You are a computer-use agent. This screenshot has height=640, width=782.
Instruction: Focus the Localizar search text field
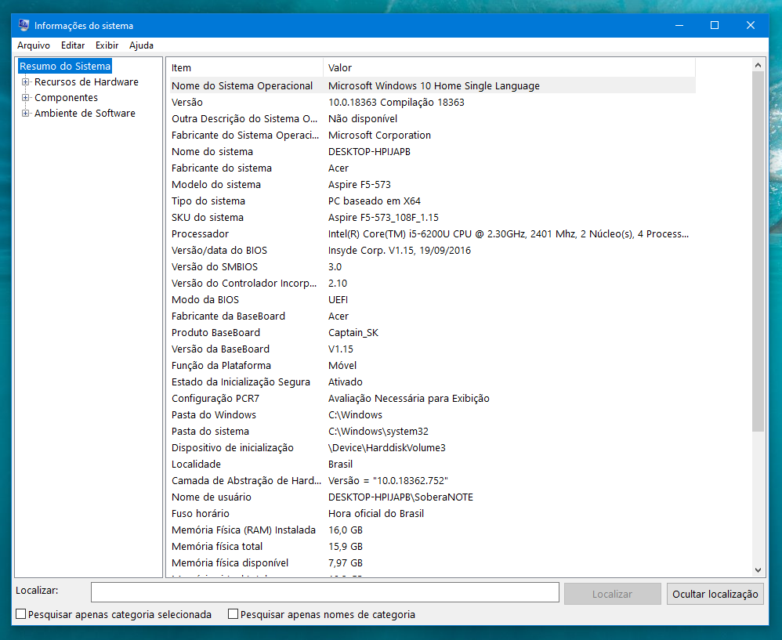(324, 593)
